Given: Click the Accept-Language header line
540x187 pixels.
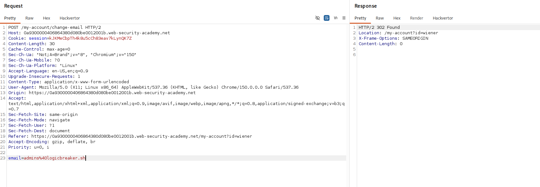Looking at the screenshot, I should (x=48, y=71).
